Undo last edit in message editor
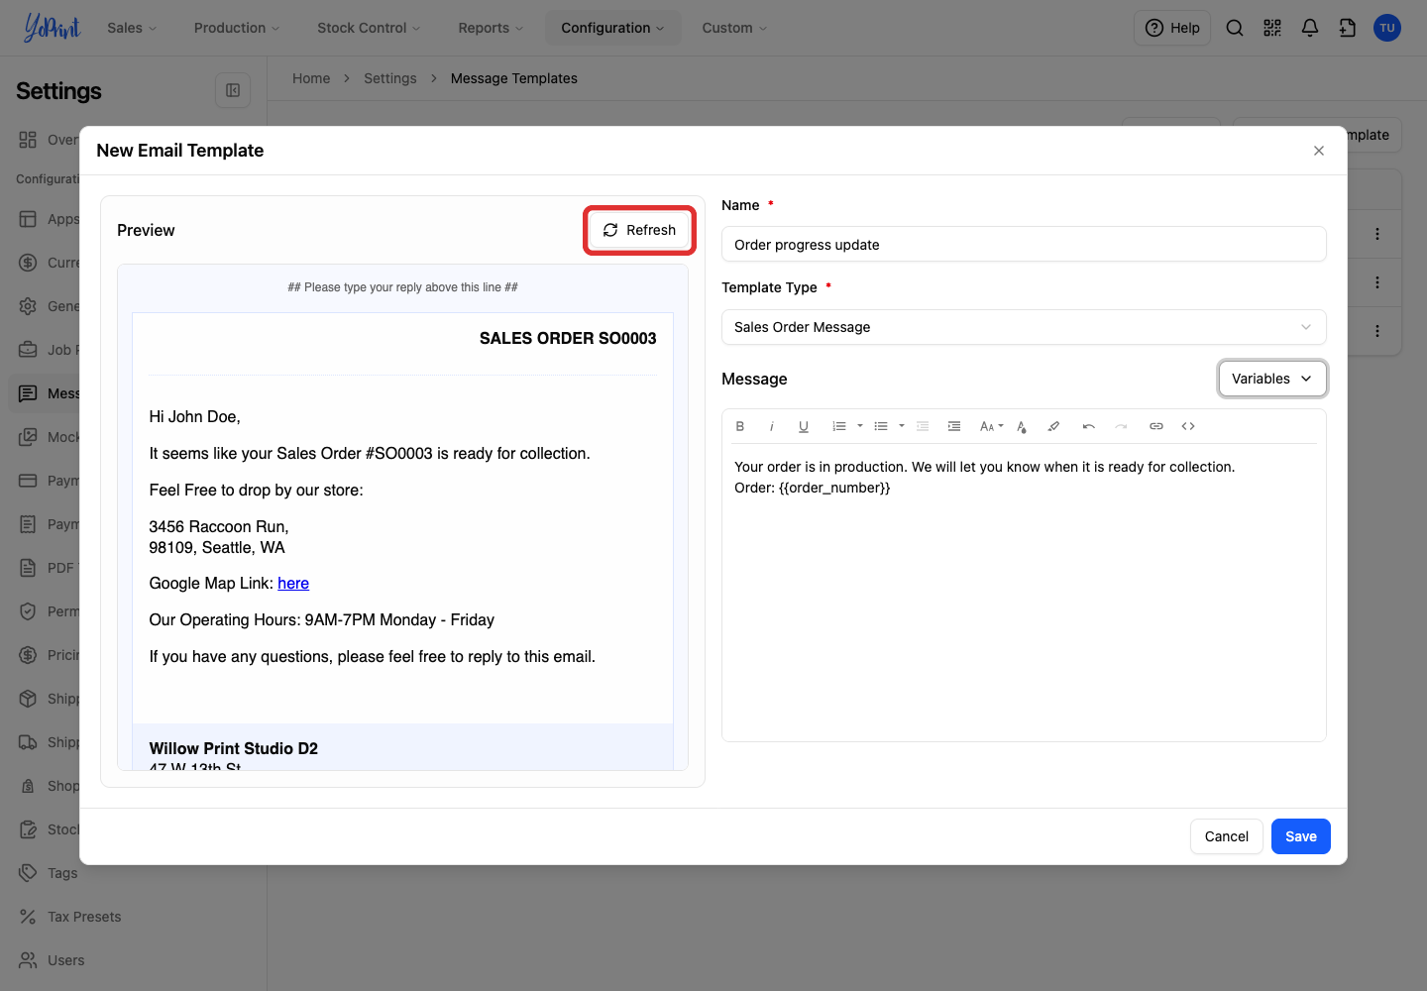The image size is (1427, 991). pyautogui.click(x=1089, y=426)
